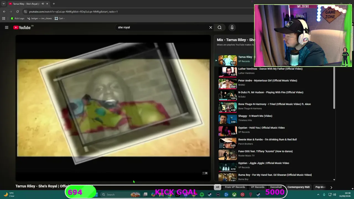
Task: Open the Chrome tab search dropdown
Action: pos(4,4)
